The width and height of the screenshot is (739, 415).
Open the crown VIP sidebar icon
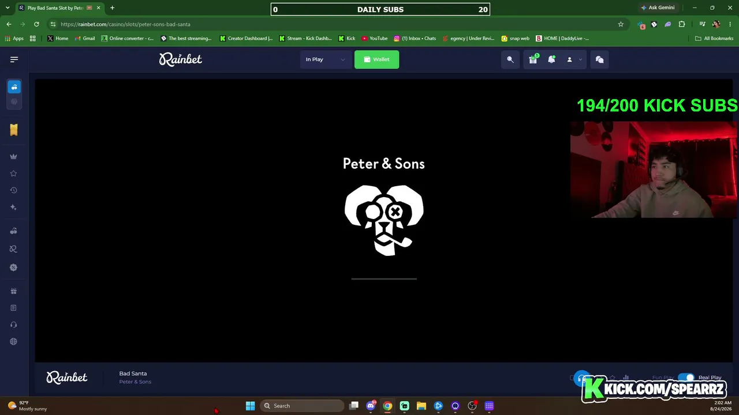[x=14, y=156]
